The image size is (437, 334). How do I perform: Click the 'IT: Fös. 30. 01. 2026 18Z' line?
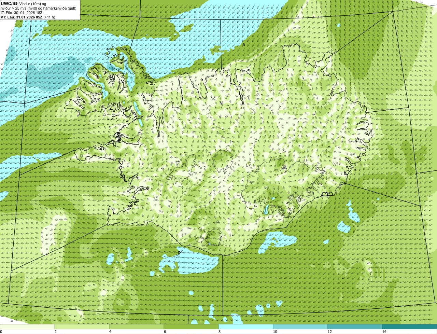22,12
